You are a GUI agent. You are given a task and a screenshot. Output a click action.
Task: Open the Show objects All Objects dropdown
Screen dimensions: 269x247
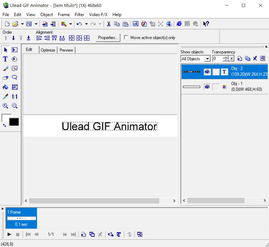pos(207,59)
